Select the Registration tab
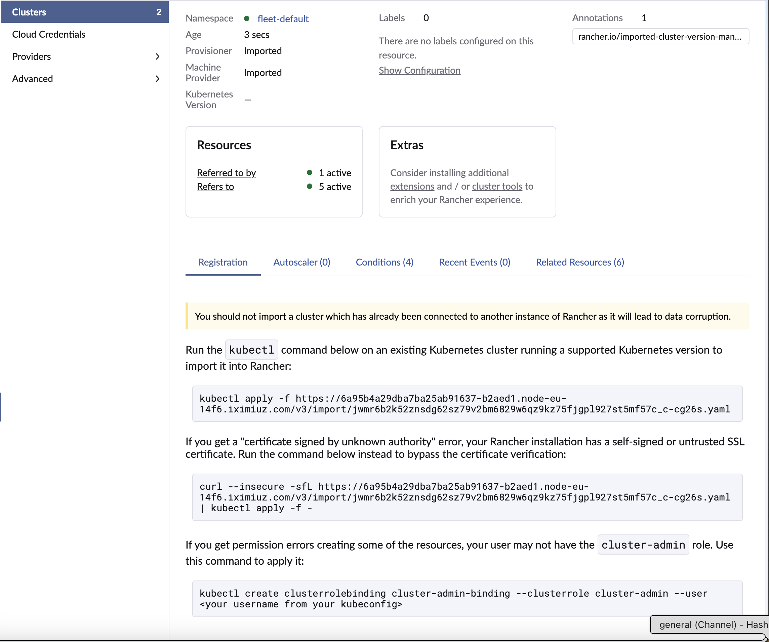This screenshot has height=642, width=769. pyautogui.click(x=223, y=262)
